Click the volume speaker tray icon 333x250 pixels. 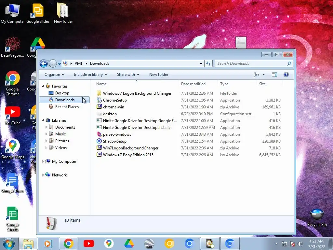[300, 244]
